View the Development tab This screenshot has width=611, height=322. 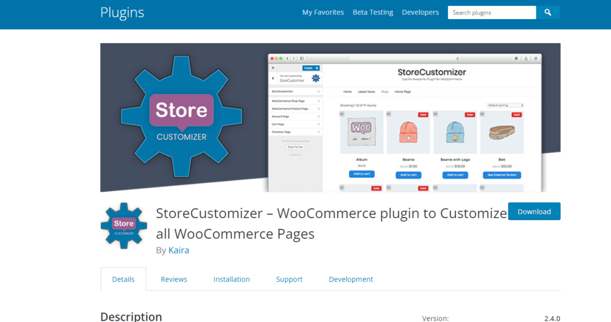351,279
